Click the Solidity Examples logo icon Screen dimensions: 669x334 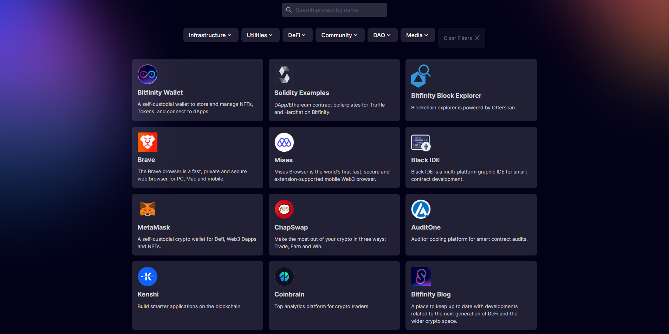(284, 75)
